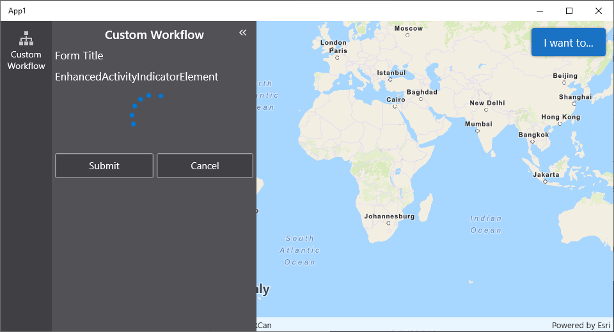Click the spinning activity indicator
614x332 pixels.
click(x=145, y=109)
